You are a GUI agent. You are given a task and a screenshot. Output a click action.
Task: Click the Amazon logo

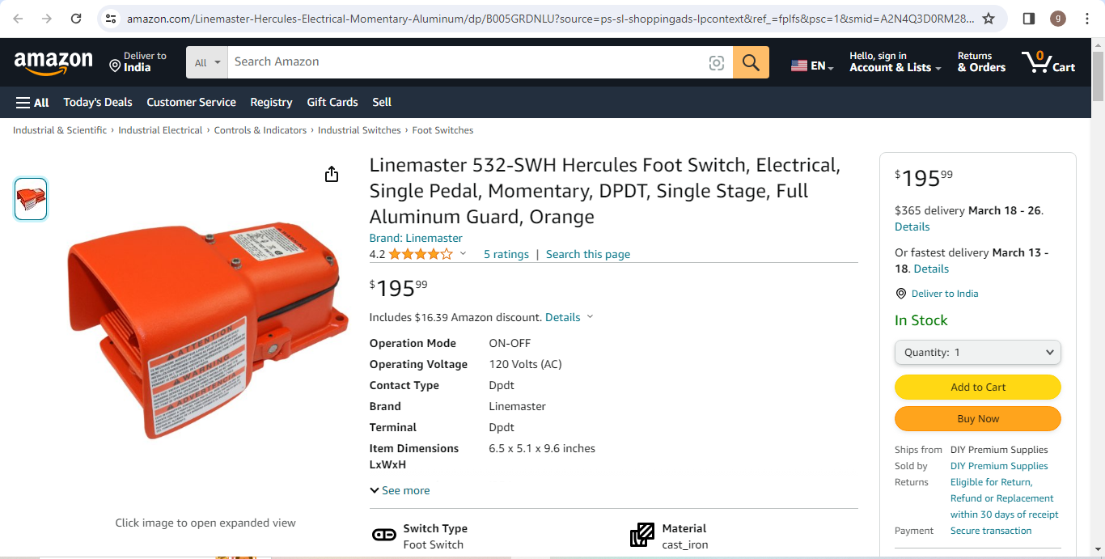[x=53, y=61]
